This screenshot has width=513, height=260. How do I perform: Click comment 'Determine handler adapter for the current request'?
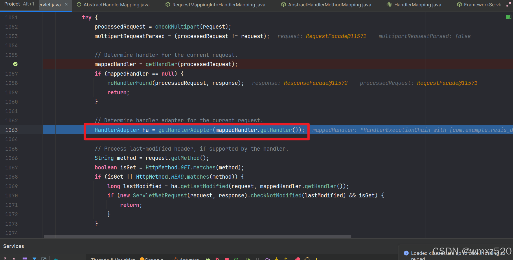pyautogui.click(x=179, y=121)
